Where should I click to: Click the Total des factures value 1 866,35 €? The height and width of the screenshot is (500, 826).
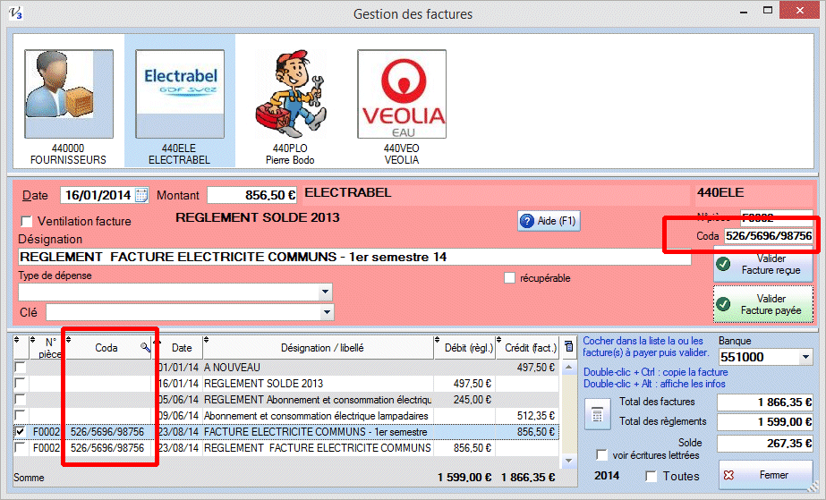765,403
